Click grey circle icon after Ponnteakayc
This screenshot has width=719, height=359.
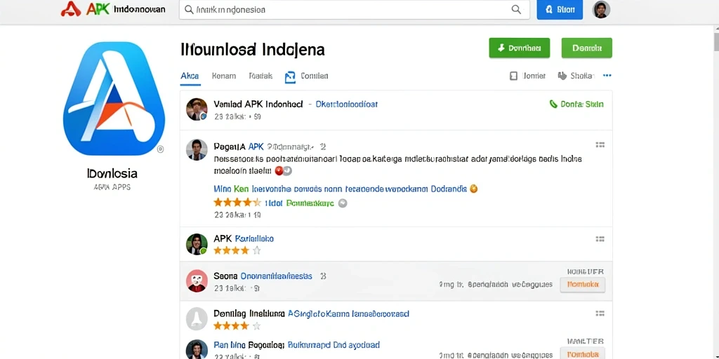coord(343,203)
